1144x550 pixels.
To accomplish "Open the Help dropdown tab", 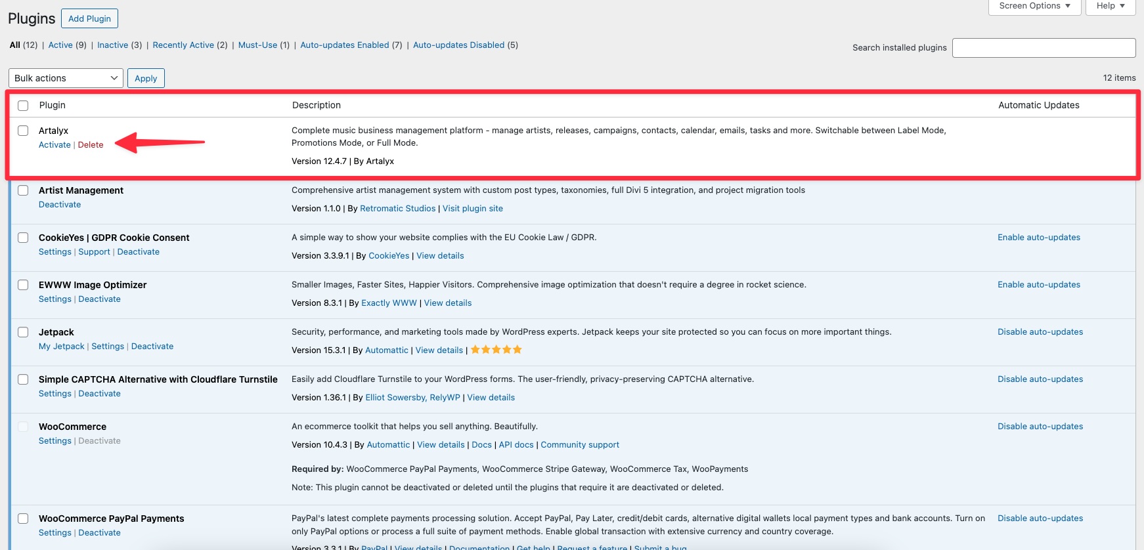I will coord(1111,6).
